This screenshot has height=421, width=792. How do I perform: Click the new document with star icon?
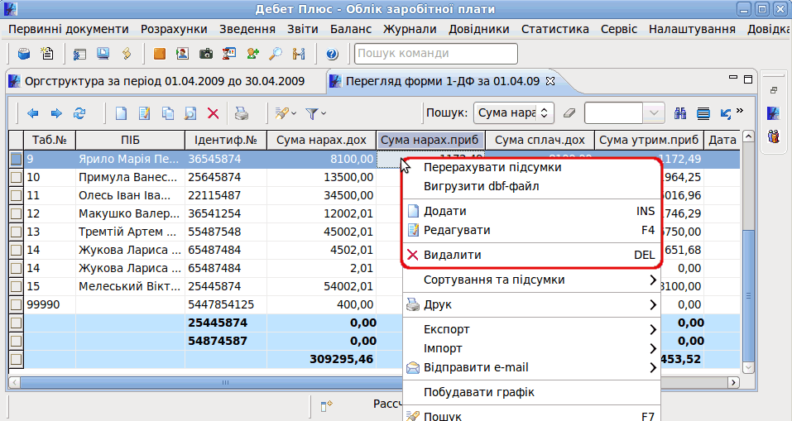(x=47, y=54)
